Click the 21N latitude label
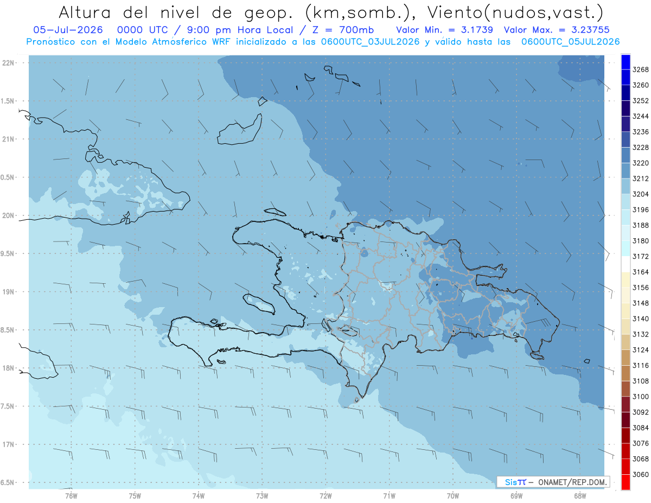This screenshot has height=503, width=651. click(8, 139)
